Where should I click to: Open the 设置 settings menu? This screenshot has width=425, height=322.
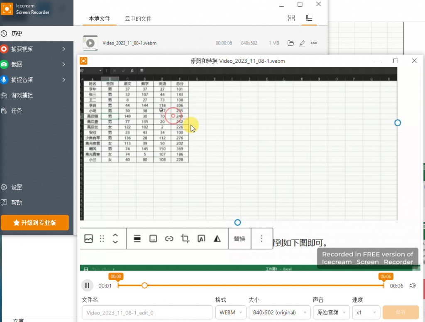[20, 187]
